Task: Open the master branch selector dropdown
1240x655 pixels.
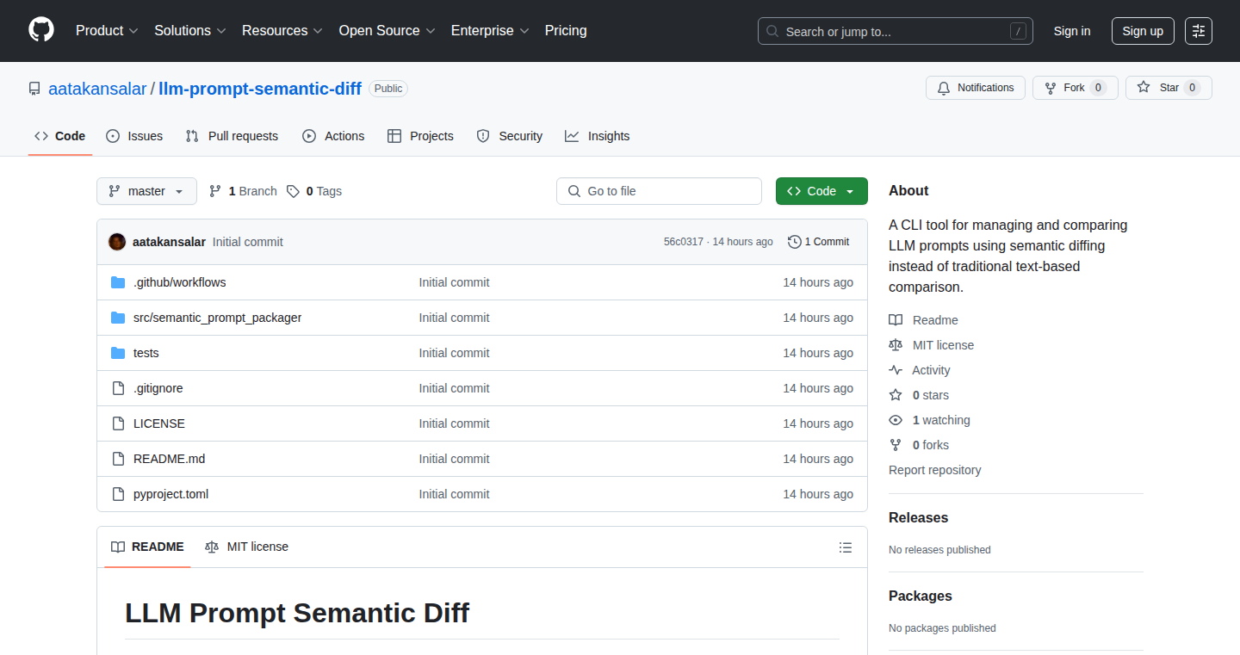Action: click(x=146, y=191)
